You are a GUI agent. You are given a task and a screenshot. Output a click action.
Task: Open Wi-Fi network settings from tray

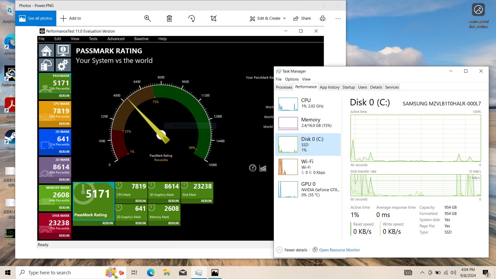coord(446,273)
